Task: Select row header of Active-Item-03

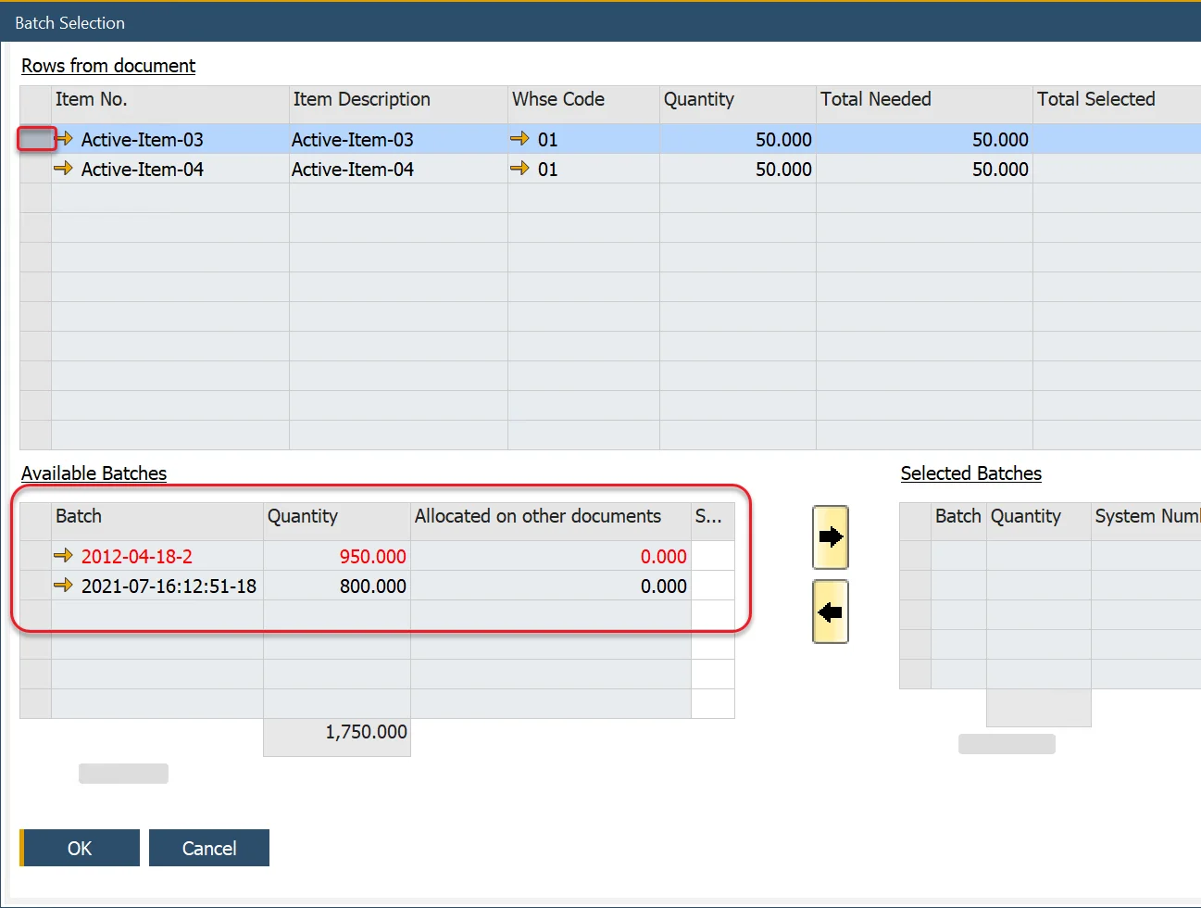Action: (36, 140)
